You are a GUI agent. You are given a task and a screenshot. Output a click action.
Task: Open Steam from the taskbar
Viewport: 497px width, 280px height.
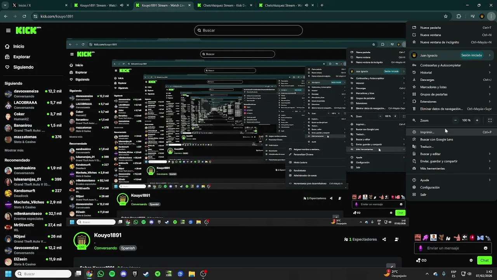click(x=146, y=274)
